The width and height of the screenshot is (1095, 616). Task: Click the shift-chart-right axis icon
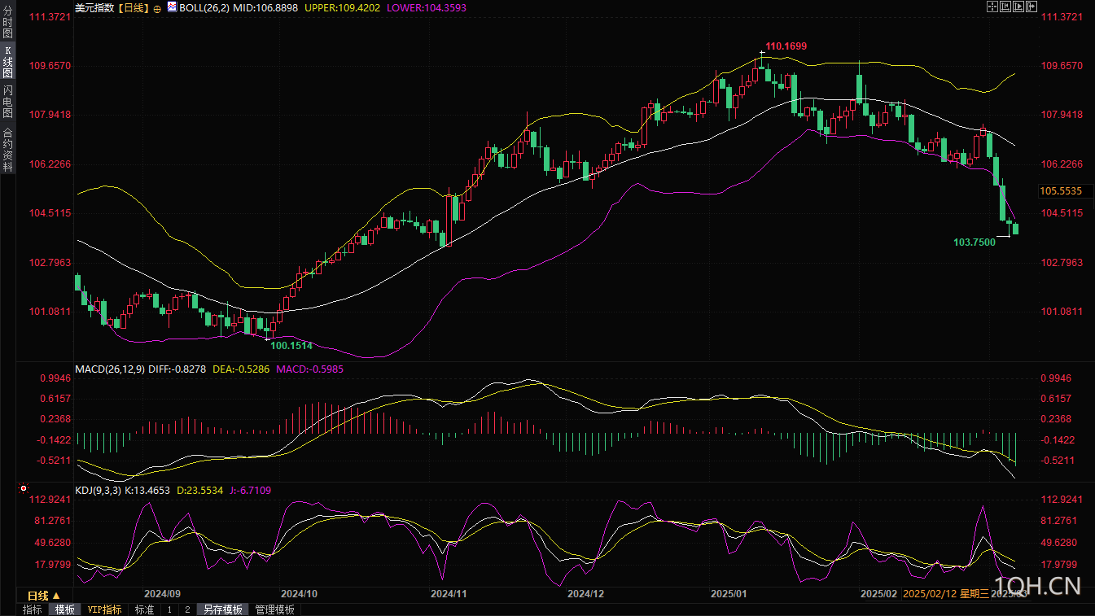(x=1018, y=7)
